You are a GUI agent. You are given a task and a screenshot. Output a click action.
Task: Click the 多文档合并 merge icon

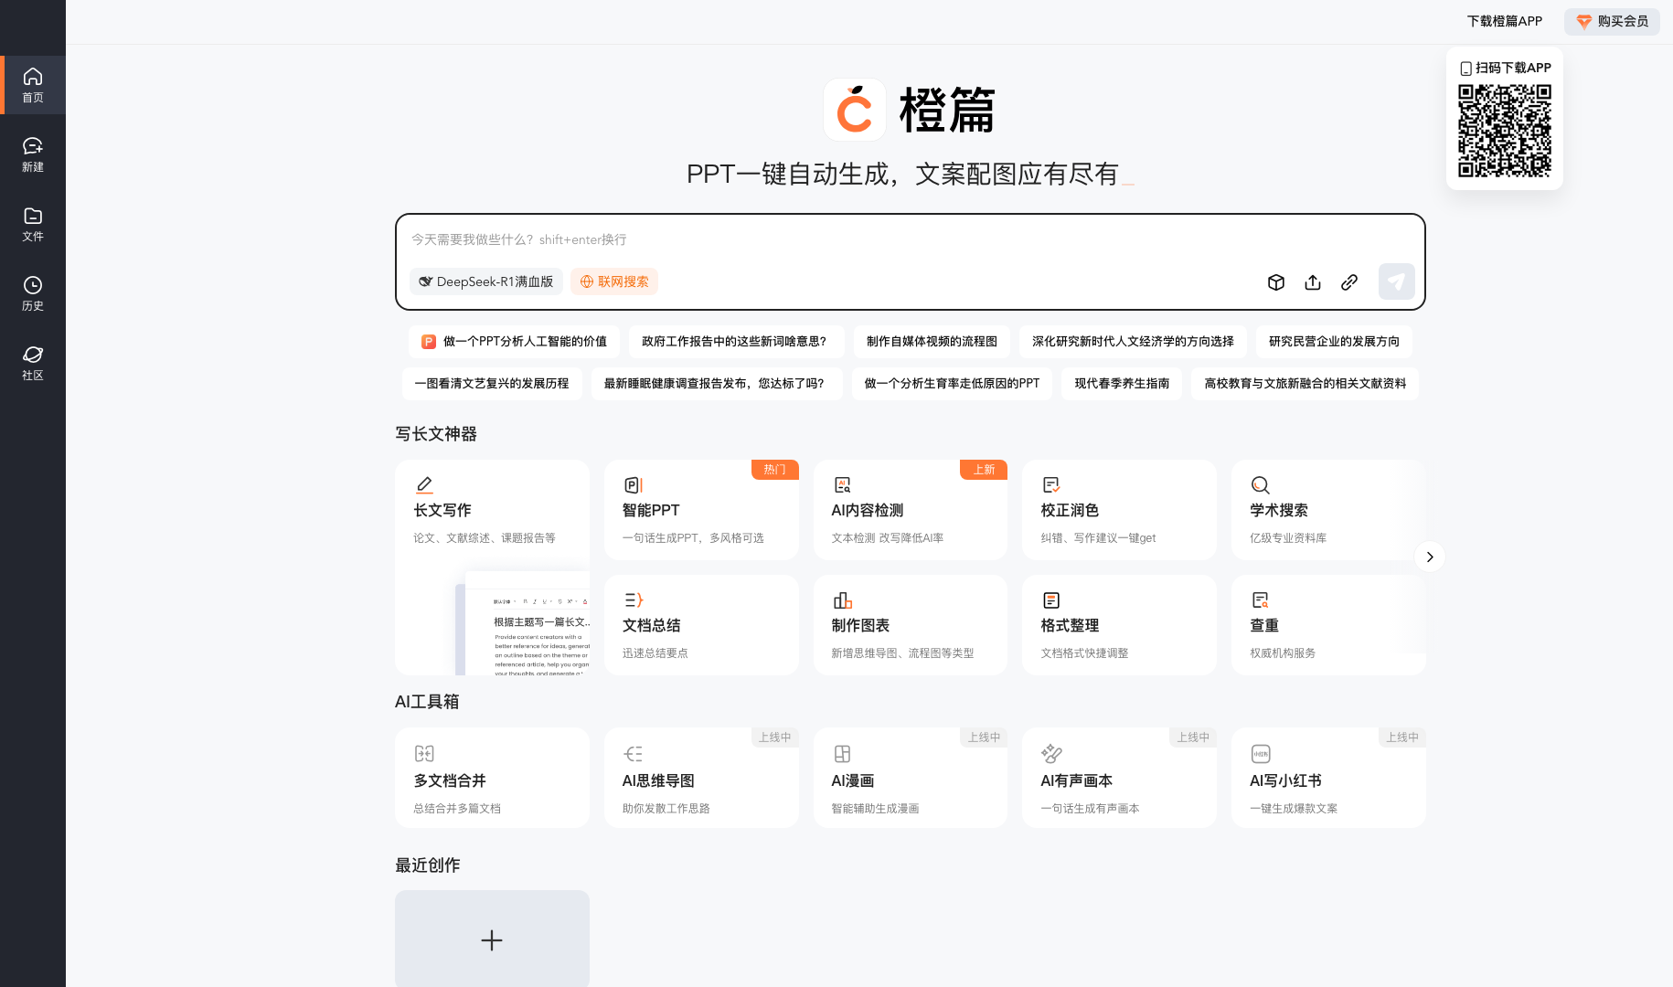click(424, 754)
